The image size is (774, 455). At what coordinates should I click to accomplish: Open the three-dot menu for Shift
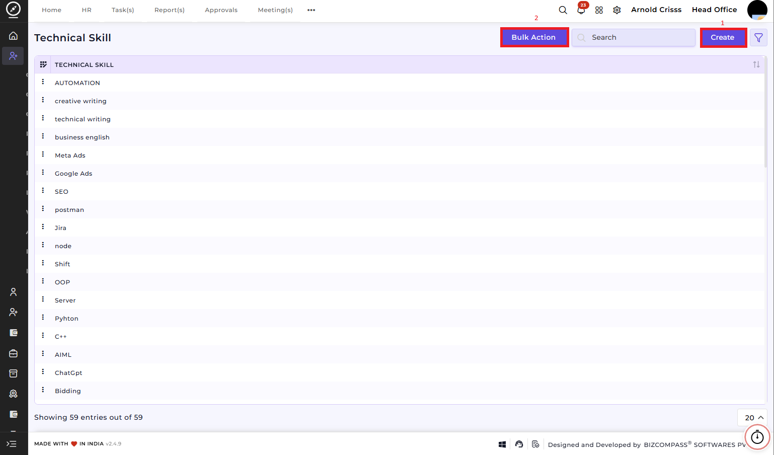[43, 263]
